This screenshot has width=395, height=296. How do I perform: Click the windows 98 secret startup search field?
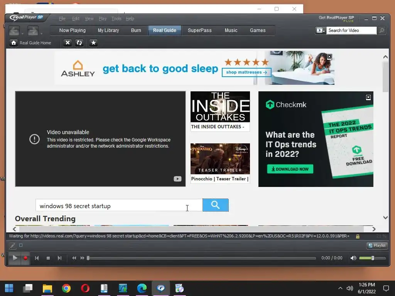pos(119,205)
